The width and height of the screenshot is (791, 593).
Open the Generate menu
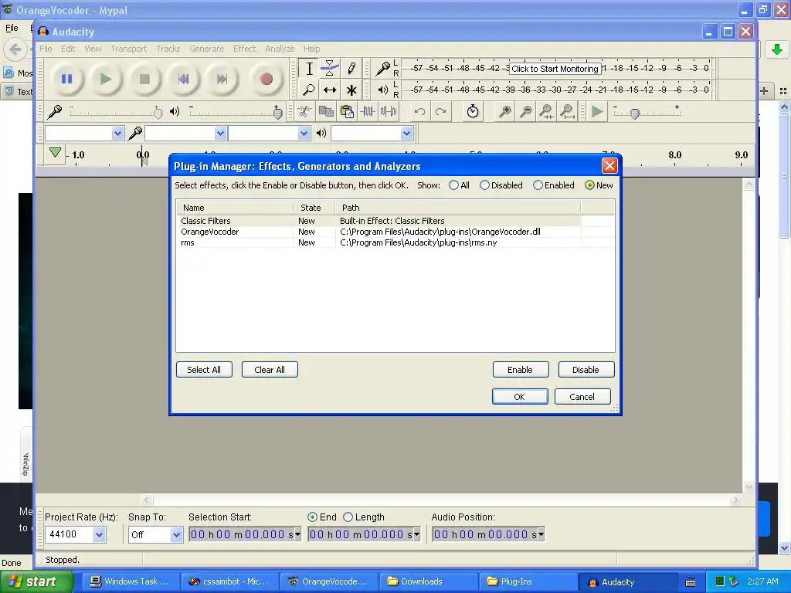click(x=207, y=49)
